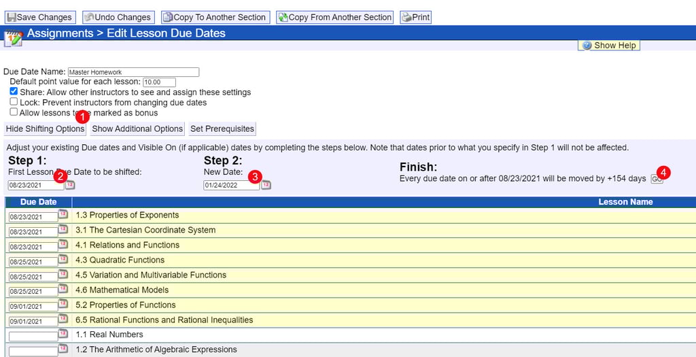Print the lesson due dates
This screenshot has width=696, height=357.
[x=415, y=17]
